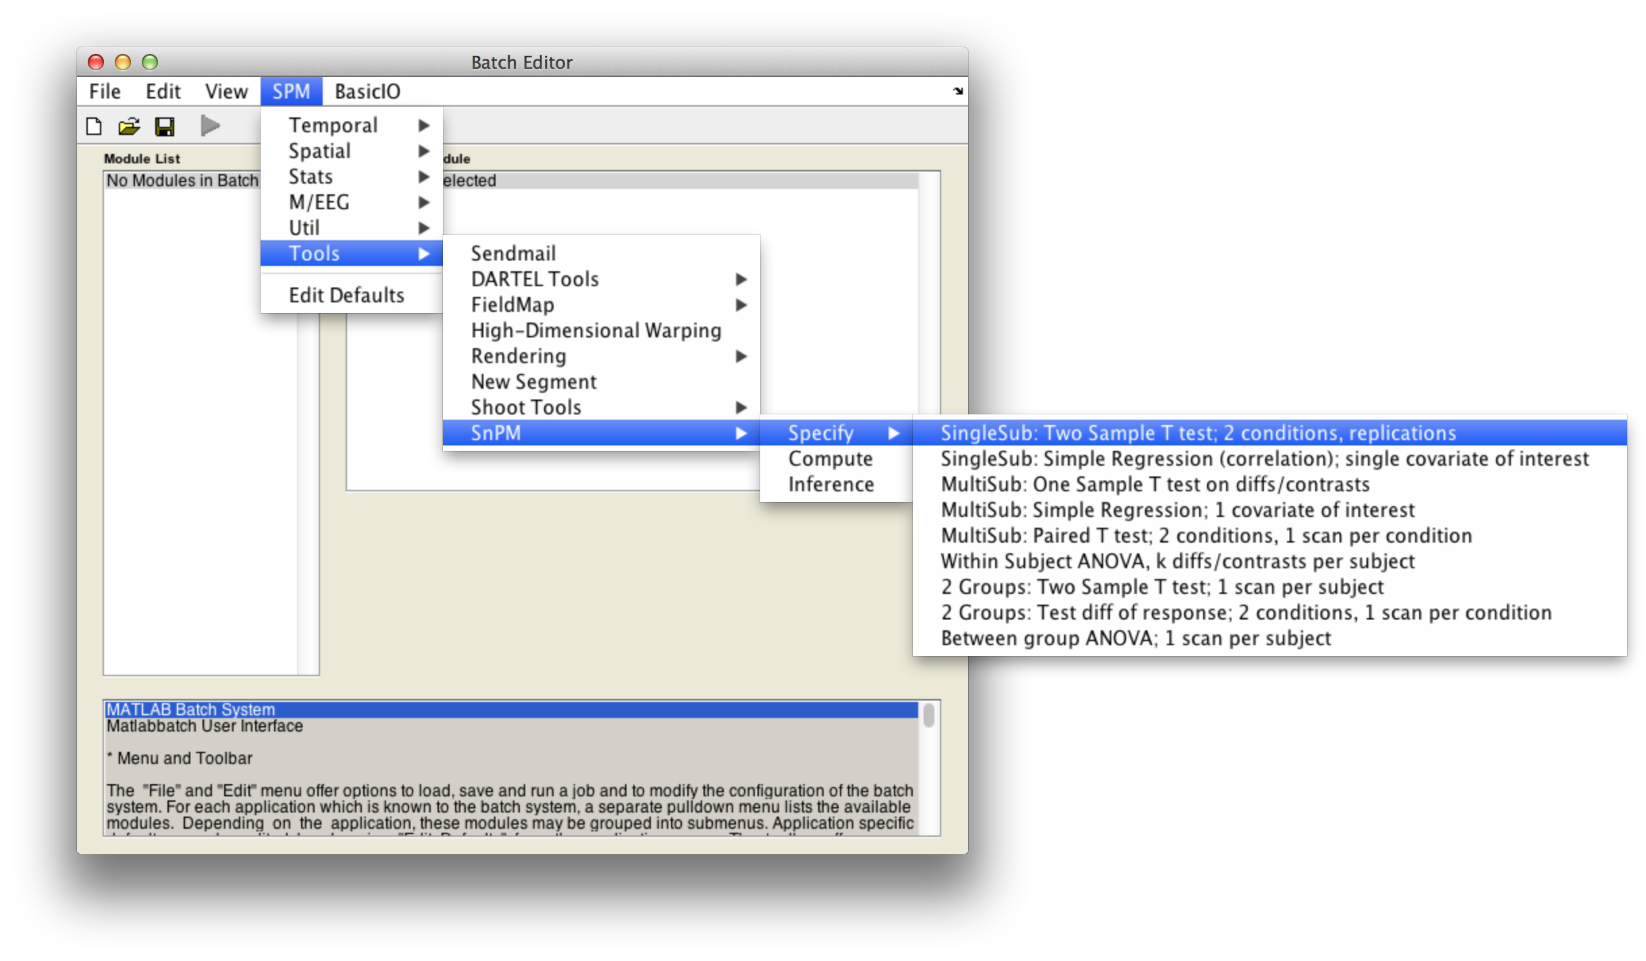Click the New Batch toolbar icon
The height and width of the screenshot is (961, 1646).
94,126
